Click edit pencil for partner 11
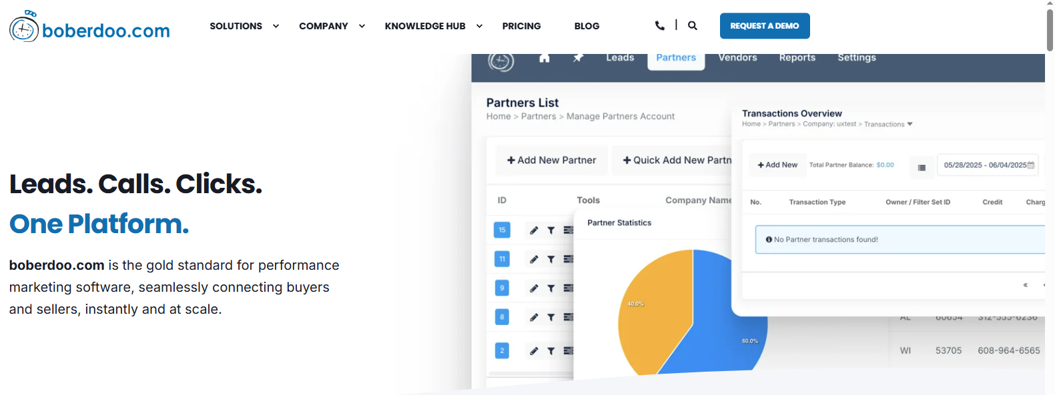This screenshot has height=395, width=1055. (x=534, y=259)
